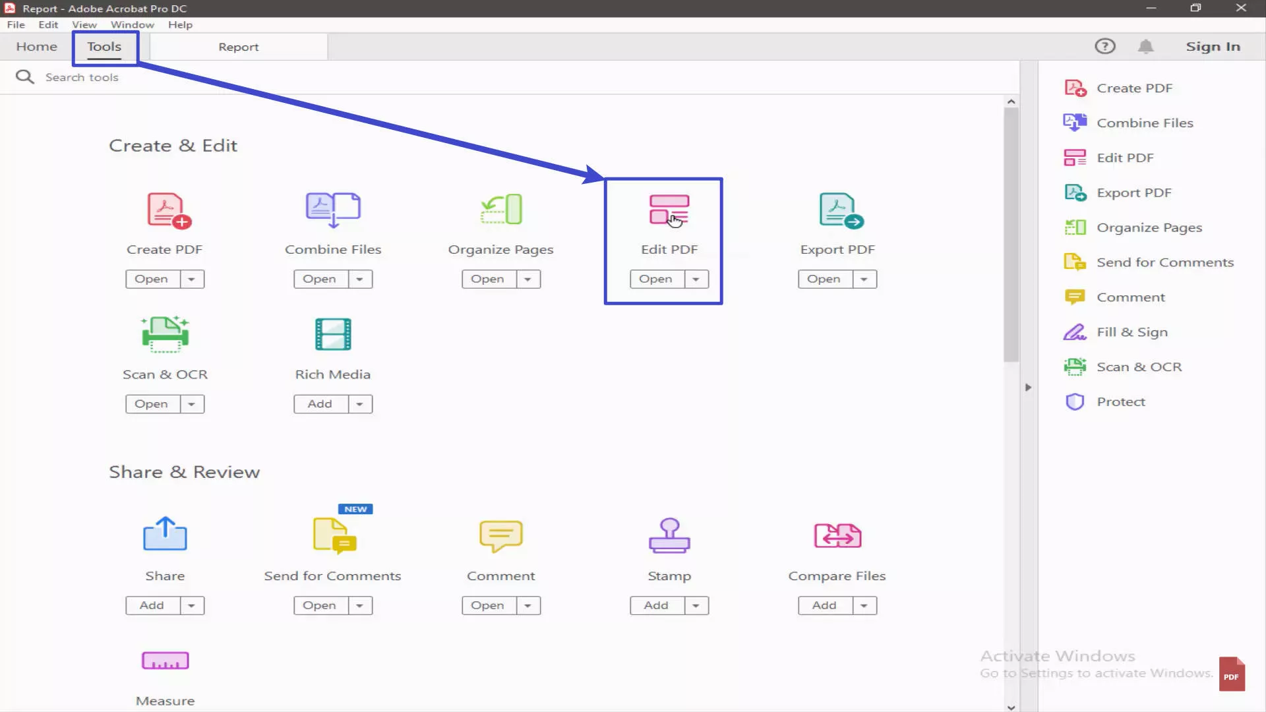Image resolution: width=1266 pixels, height=712 pixels.
Task: Click notifications bell icon
Action: 1145,47
